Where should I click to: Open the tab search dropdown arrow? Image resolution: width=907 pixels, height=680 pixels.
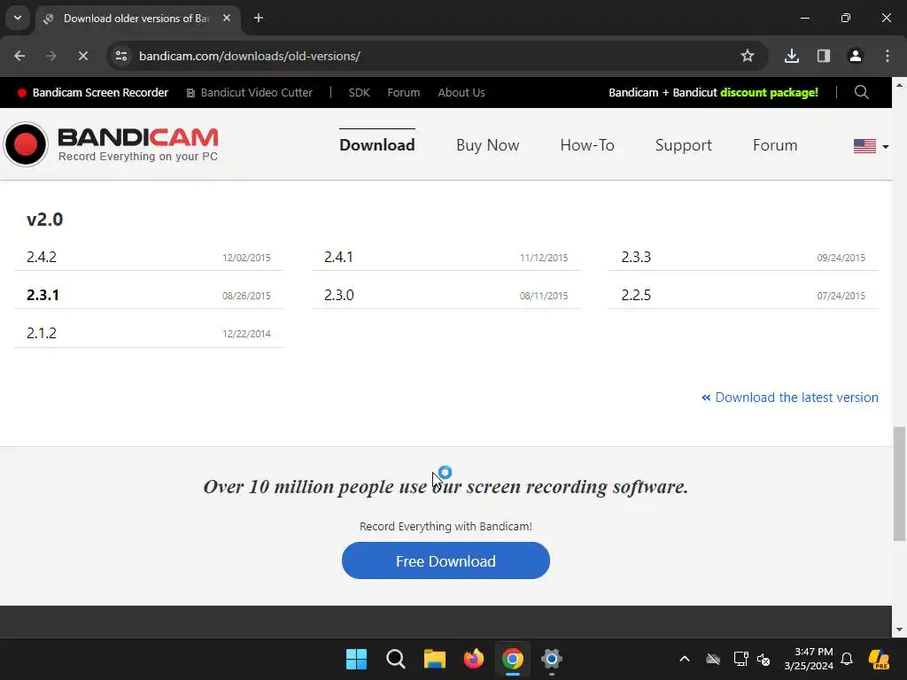[18, 18]
